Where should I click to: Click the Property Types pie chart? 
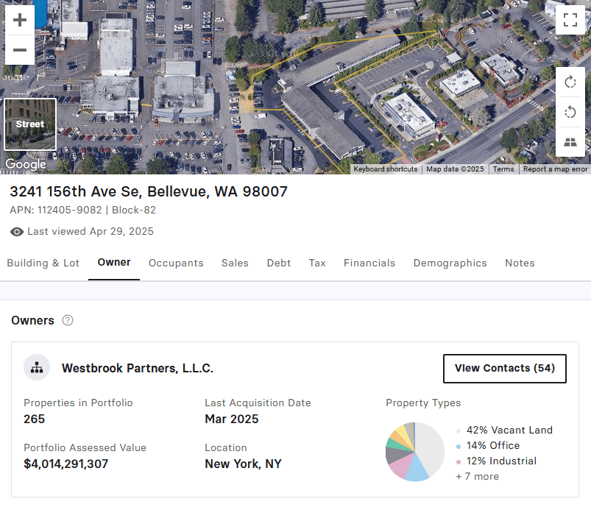415,452
